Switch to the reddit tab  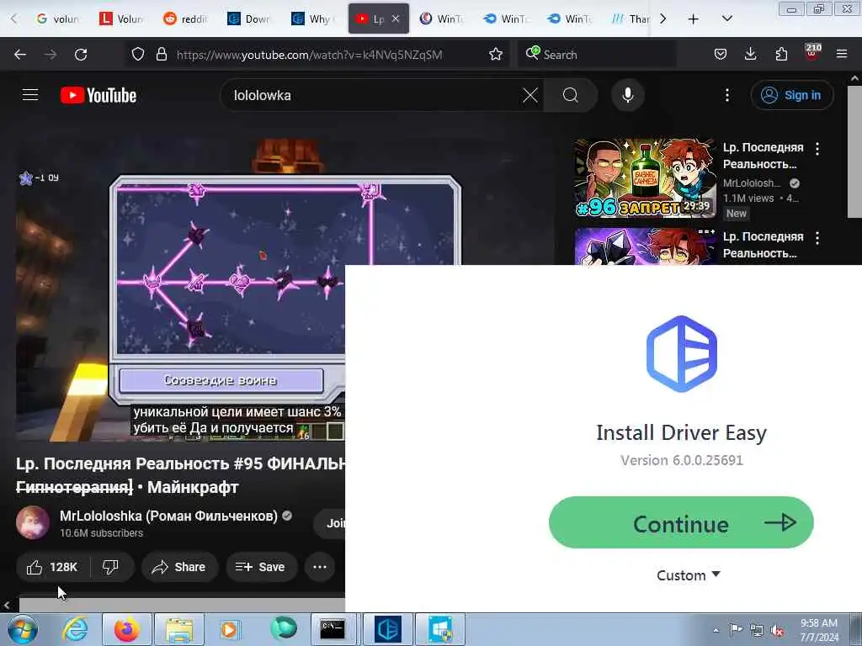point(185,19)
